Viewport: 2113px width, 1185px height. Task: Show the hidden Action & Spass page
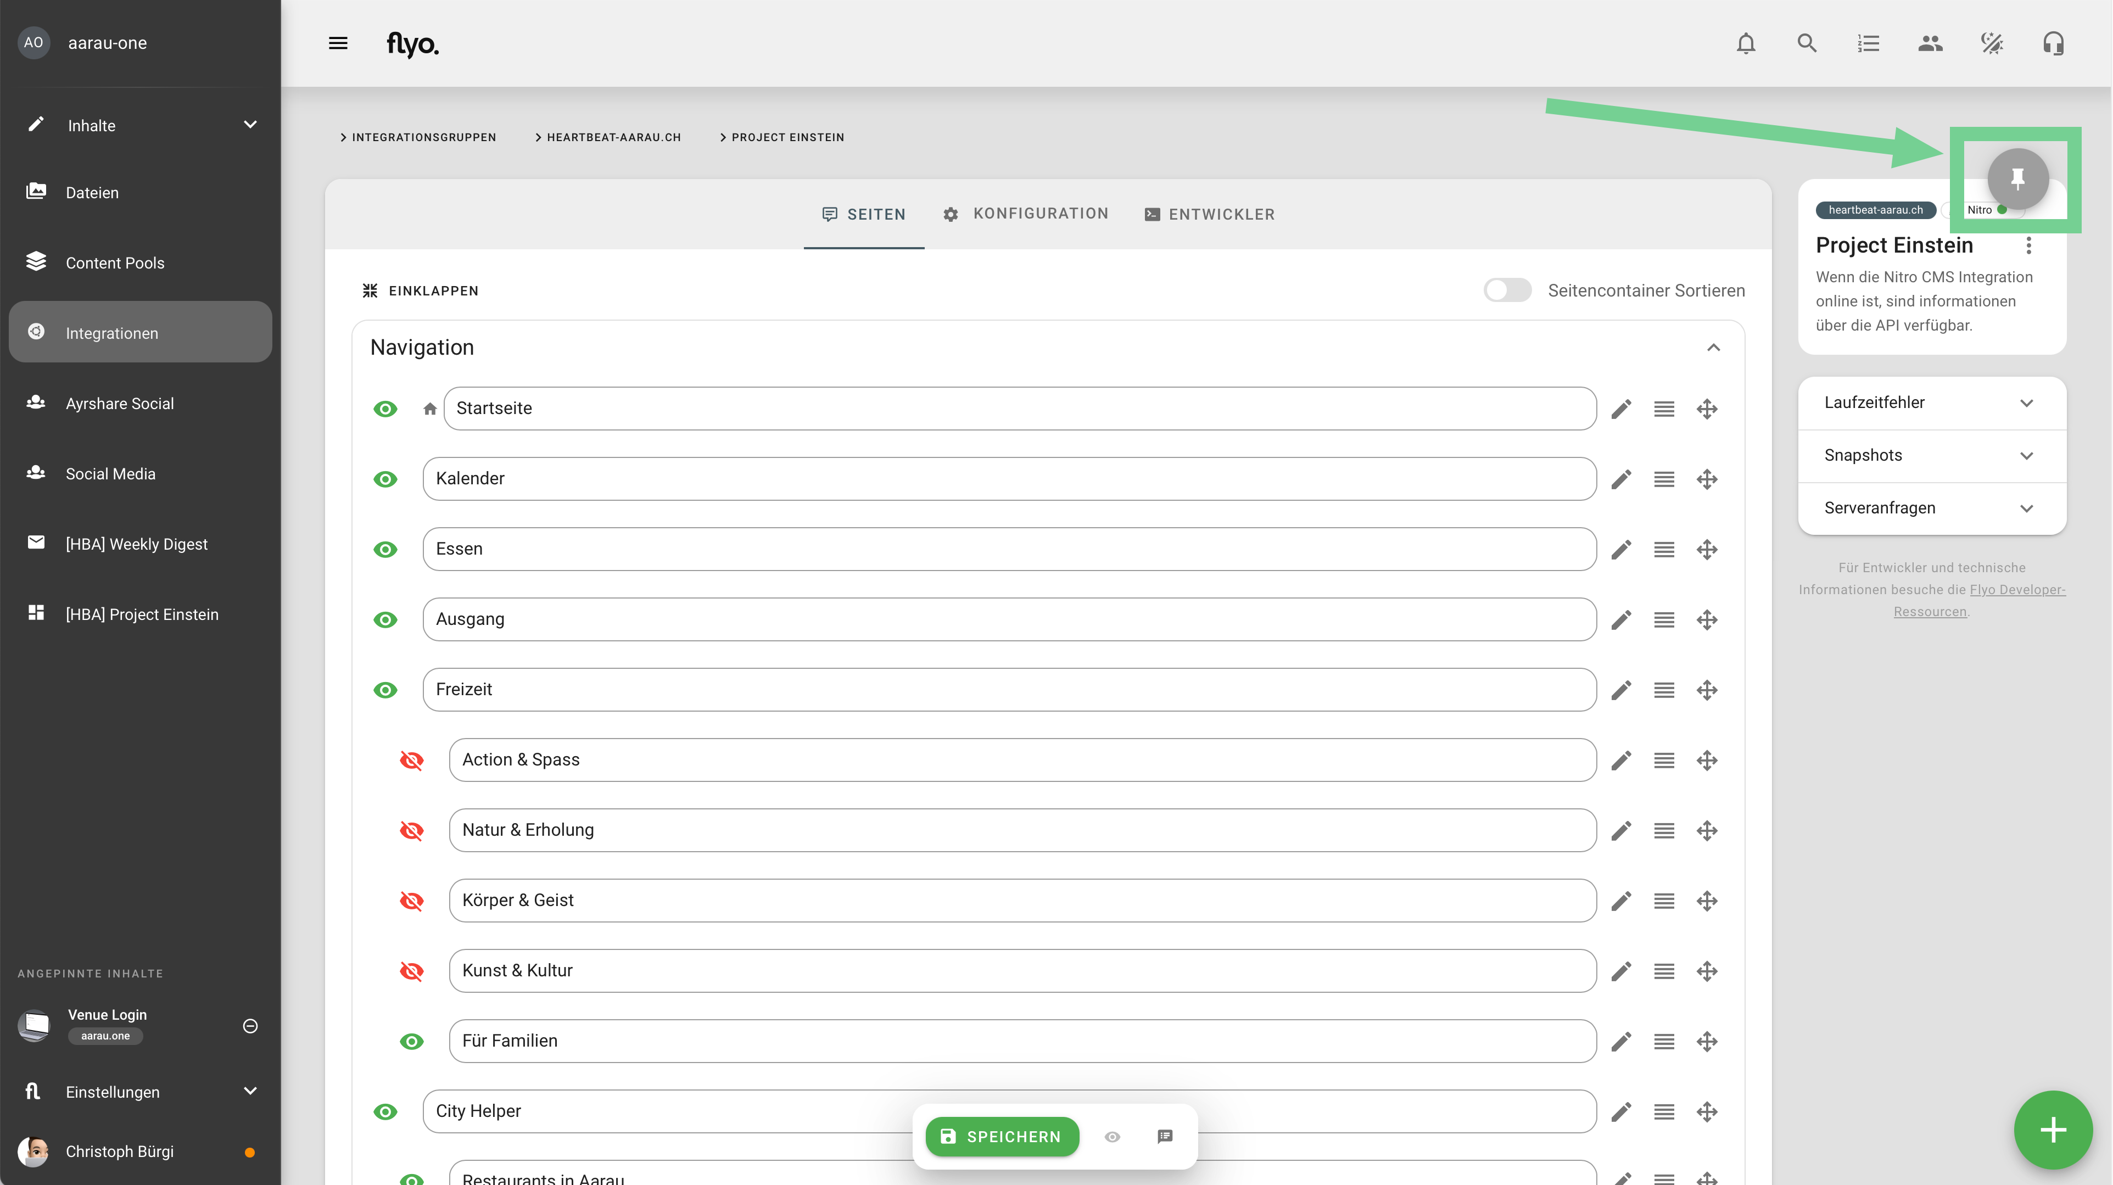[x=412, y=760]
